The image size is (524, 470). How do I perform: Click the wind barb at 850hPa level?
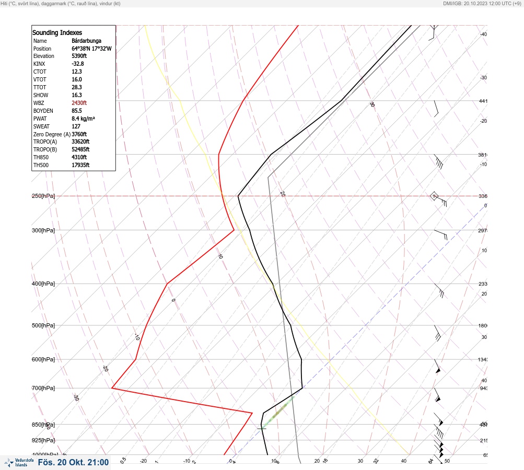pos(439,431)
